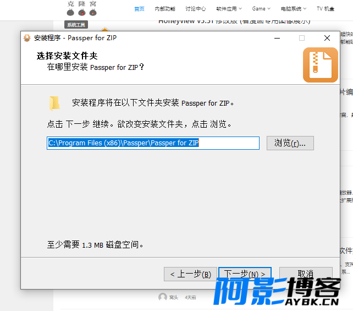Click the 4天前 timestamp text
This screenshot has width=353, height=311.
(x=190, y=297)
